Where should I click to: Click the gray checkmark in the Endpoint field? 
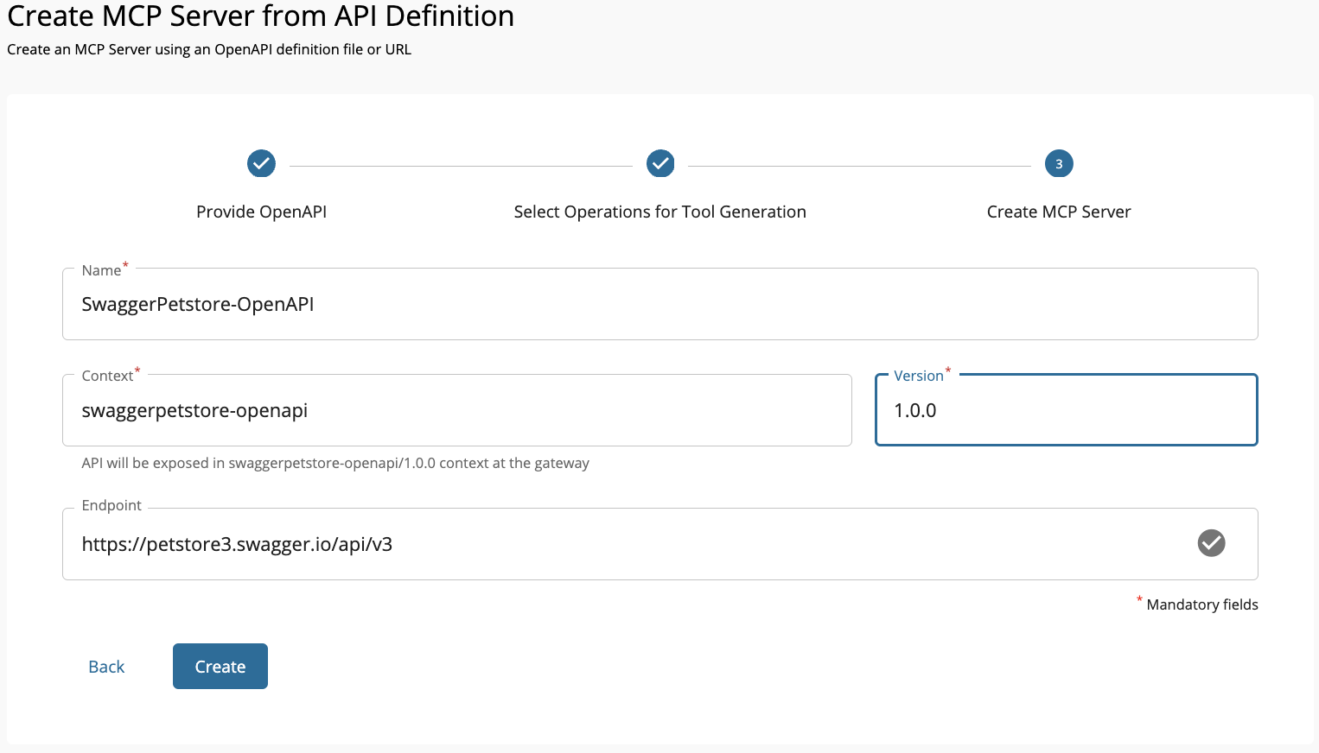pos(1211,543)
